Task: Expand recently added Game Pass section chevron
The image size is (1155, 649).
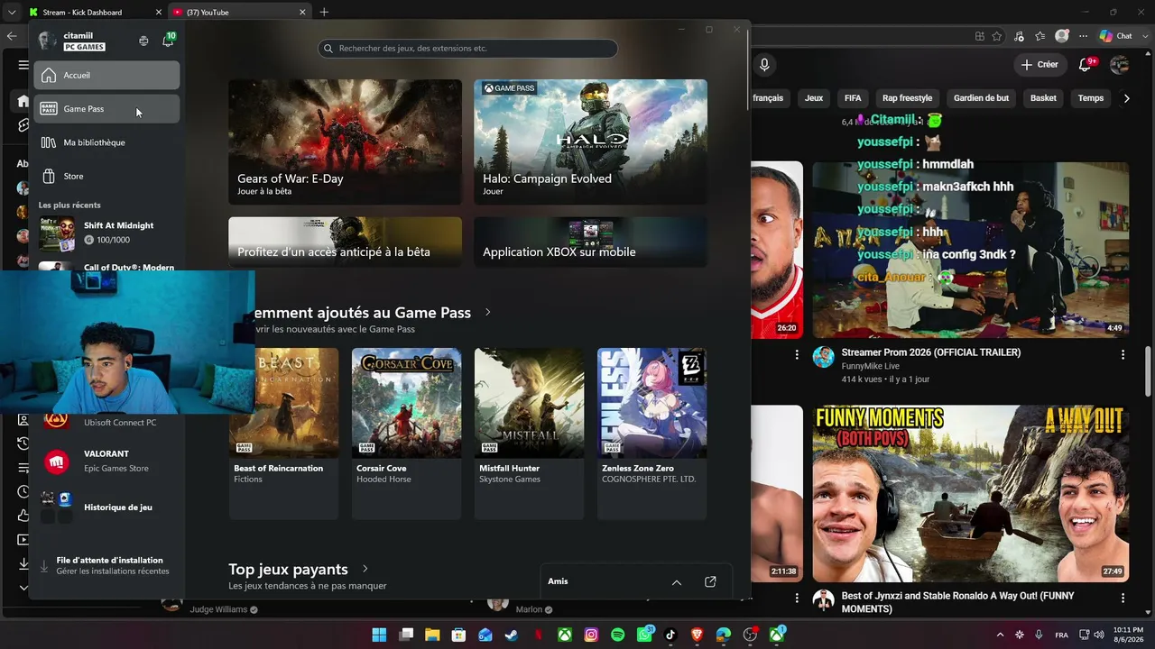Action: pos(488,313)
